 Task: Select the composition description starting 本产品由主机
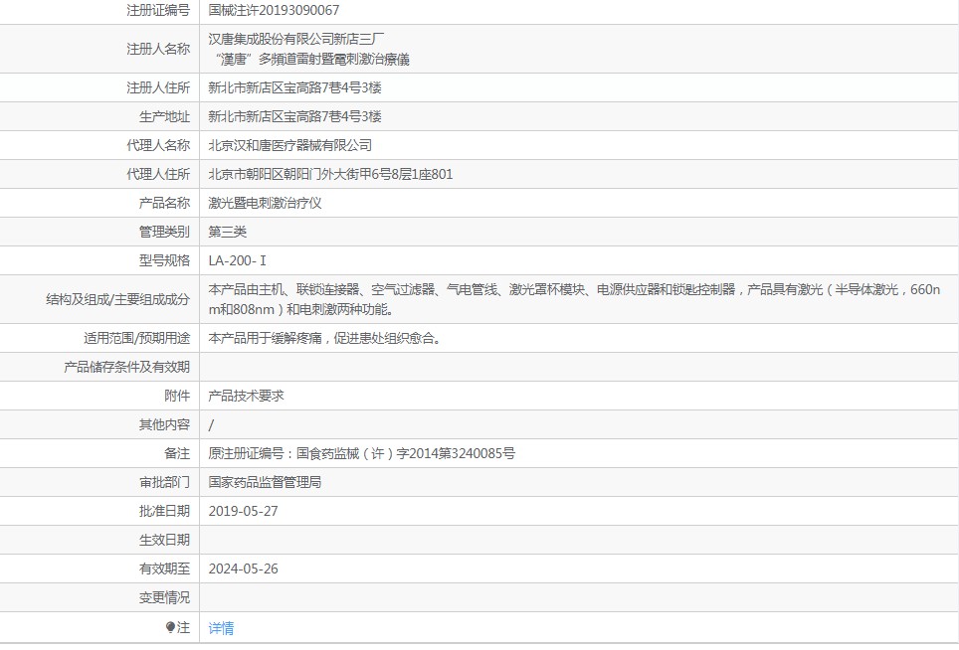[x=574, y=299]
